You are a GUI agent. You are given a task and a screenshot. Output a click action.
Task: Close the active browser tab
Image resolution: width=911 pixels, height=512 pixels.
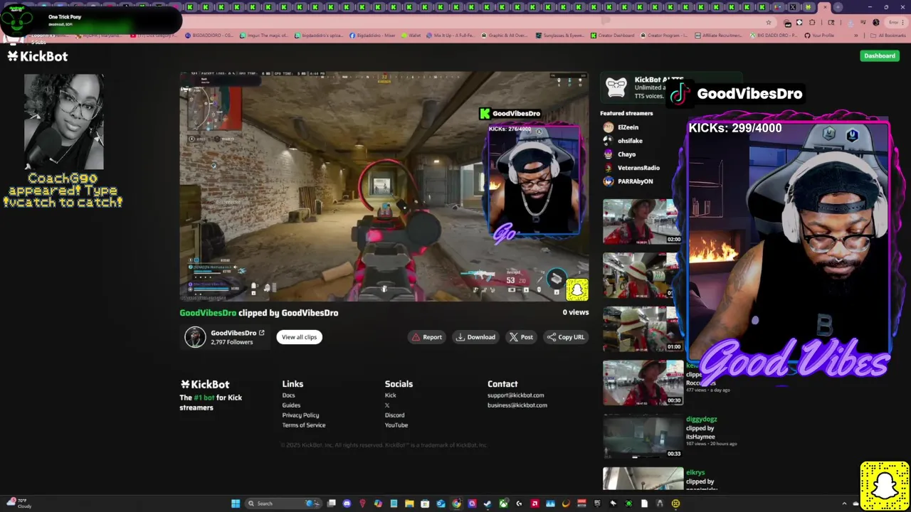click(825, 7)
